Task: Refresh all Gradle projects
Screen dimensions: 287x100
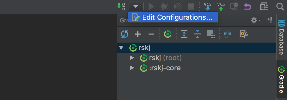Action: coord(125,34)
